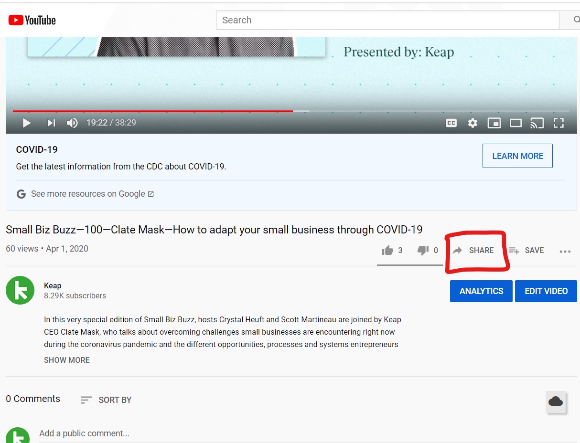Open SORT BY comments dropdown
The image size is (580, 443).
(106, 400)
